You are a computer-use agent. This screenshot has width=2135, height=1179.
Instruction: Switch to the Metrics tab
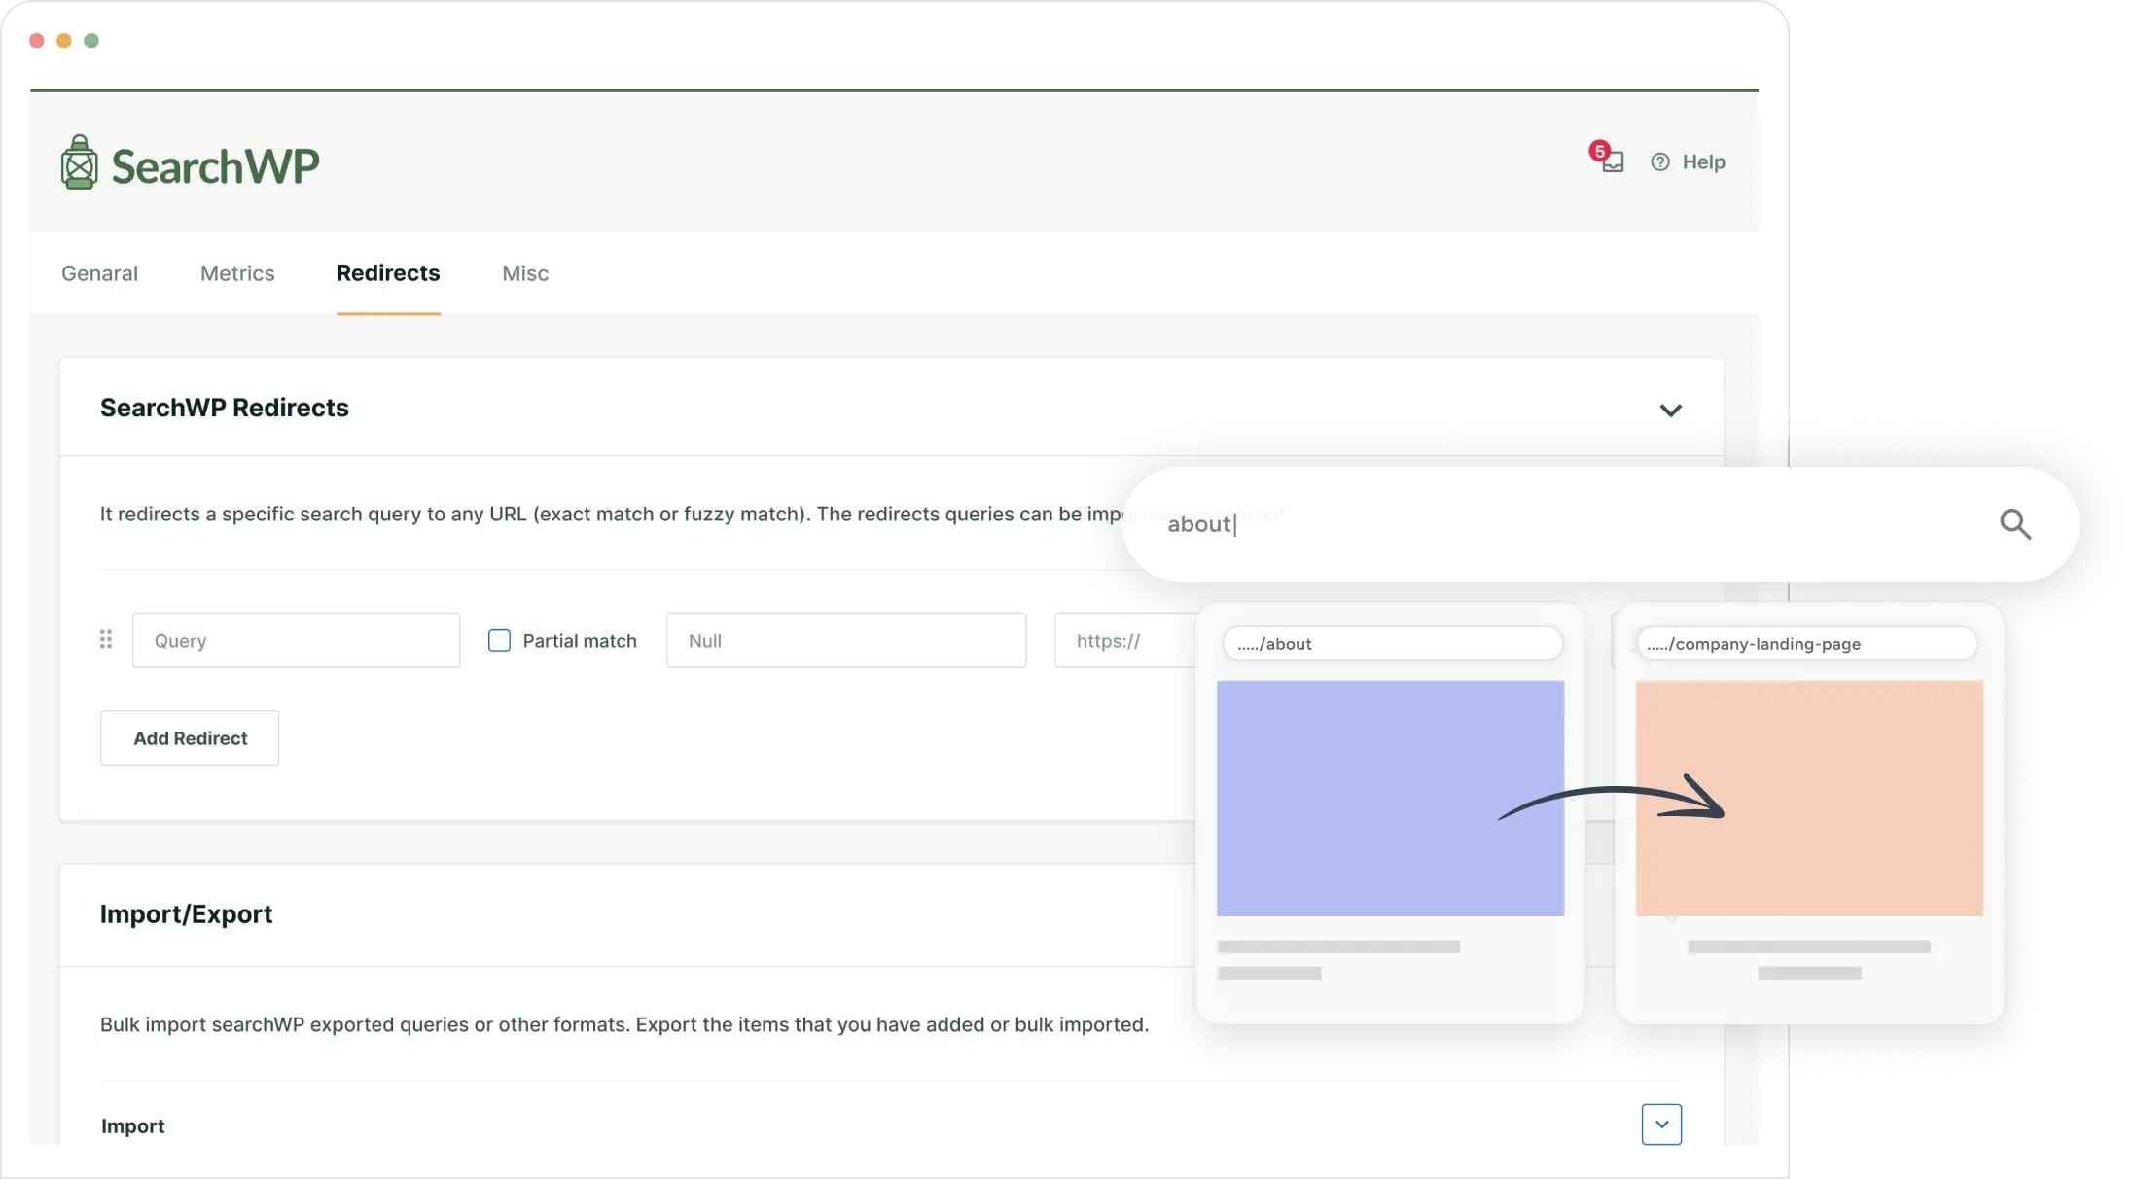236,273
